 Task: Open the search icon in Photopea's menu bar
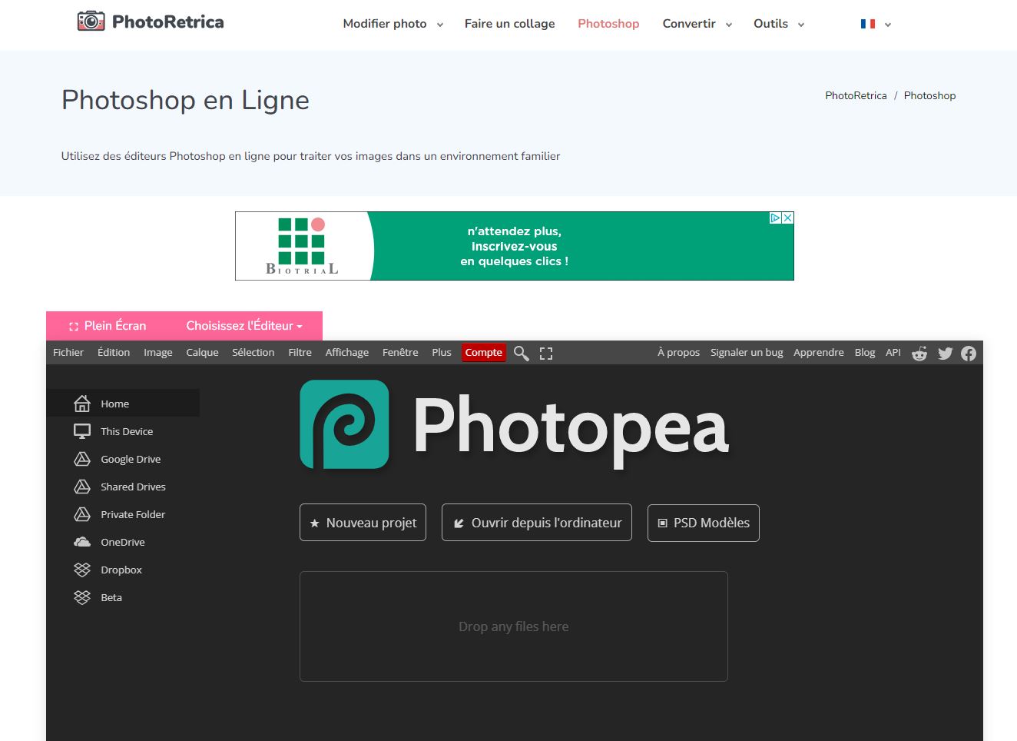(521, 353)
